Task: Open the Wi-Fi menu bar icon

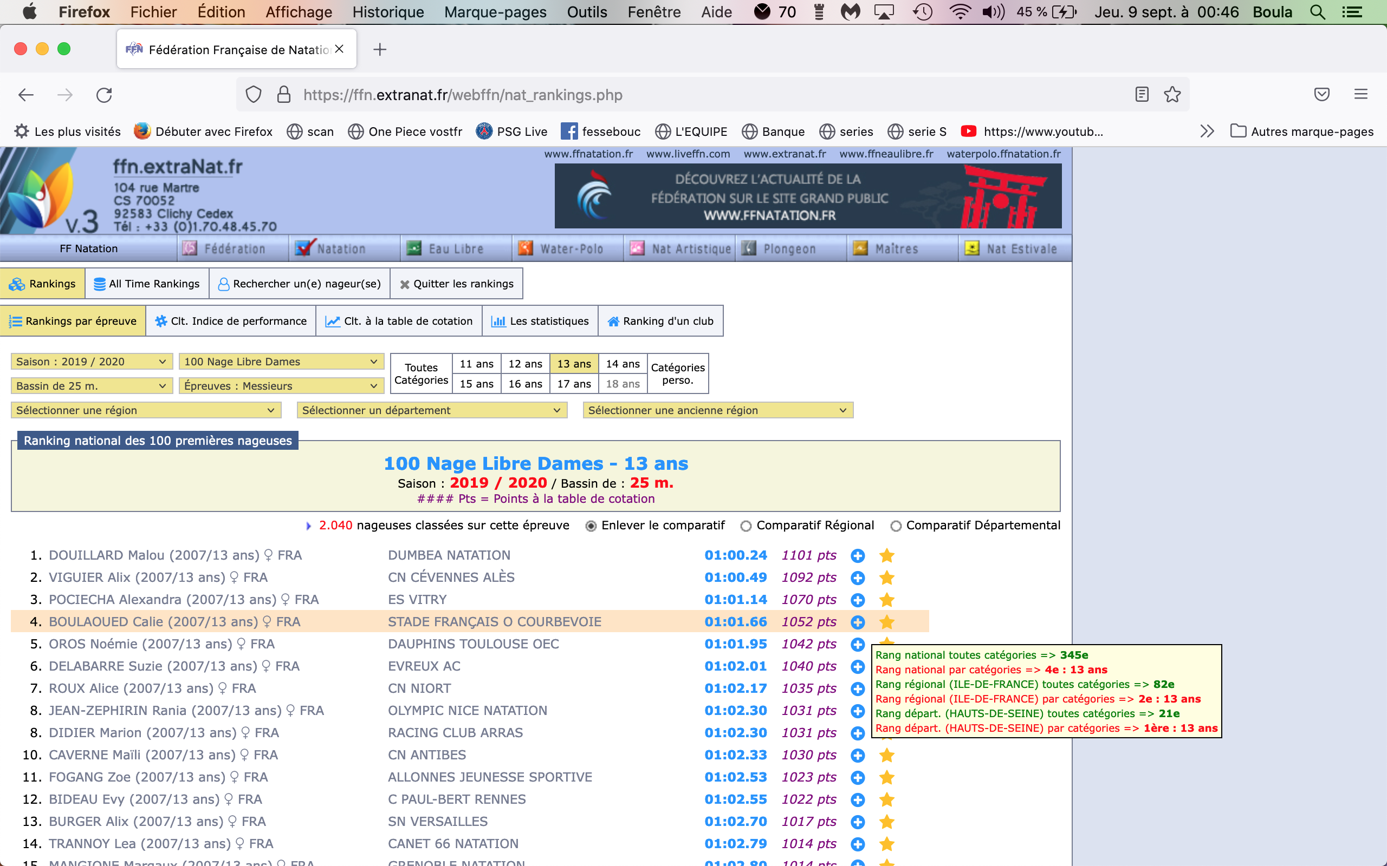Action: point(960,12)
